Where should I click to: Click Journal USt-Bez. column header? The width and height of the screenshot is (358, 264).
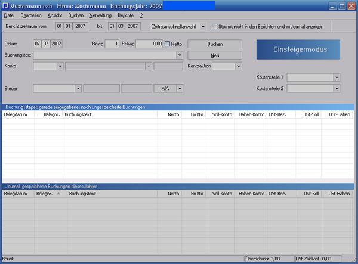(x=282, y=194)
